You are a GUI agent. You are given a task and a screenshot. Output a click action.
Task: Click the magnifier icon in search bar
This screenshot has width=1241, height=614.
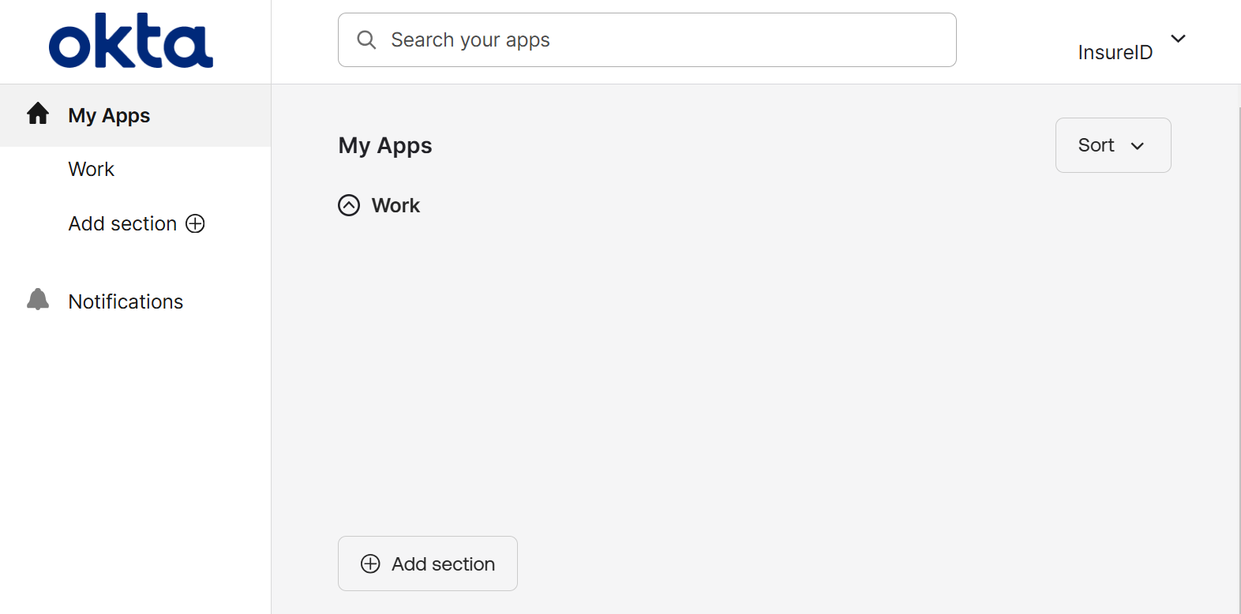(x=366, y=39)
